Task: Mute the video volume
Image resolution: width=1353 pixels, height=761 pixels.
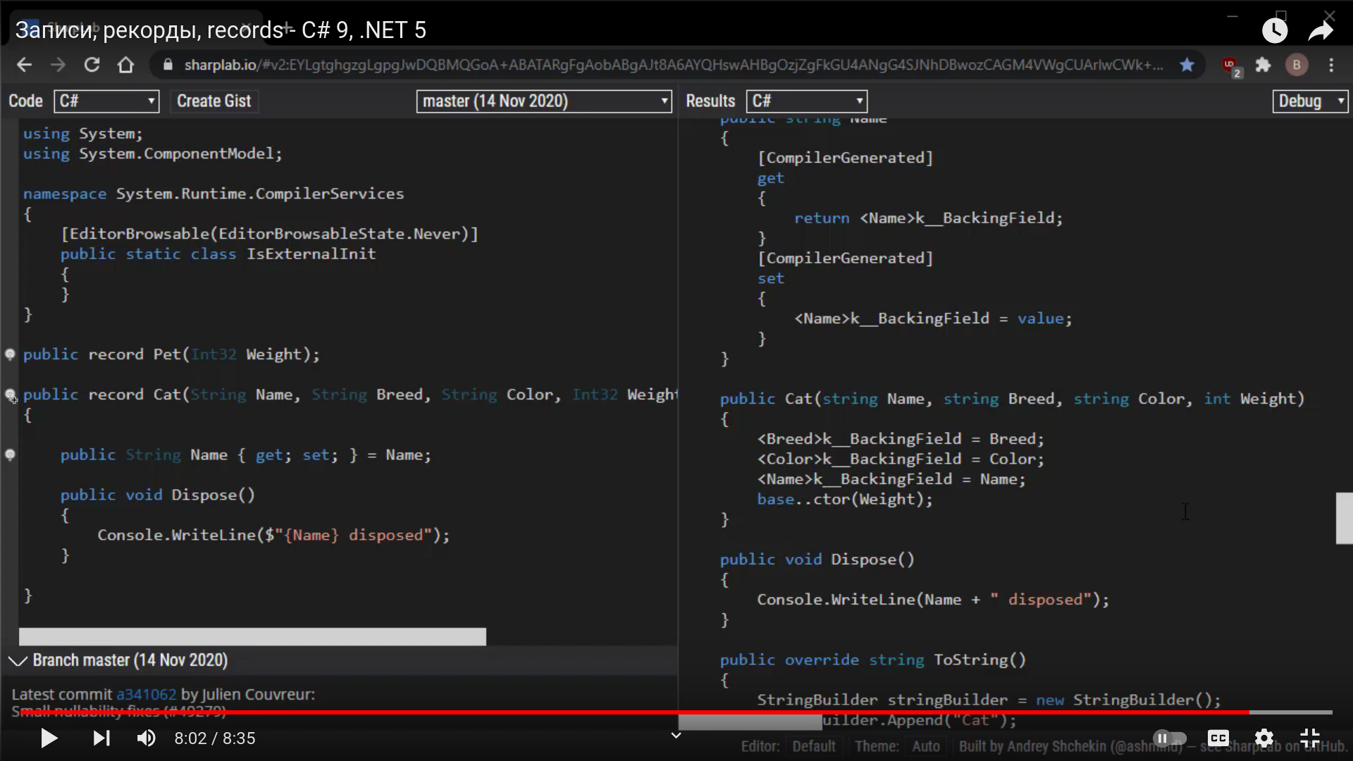Action: tap(146, 738)
